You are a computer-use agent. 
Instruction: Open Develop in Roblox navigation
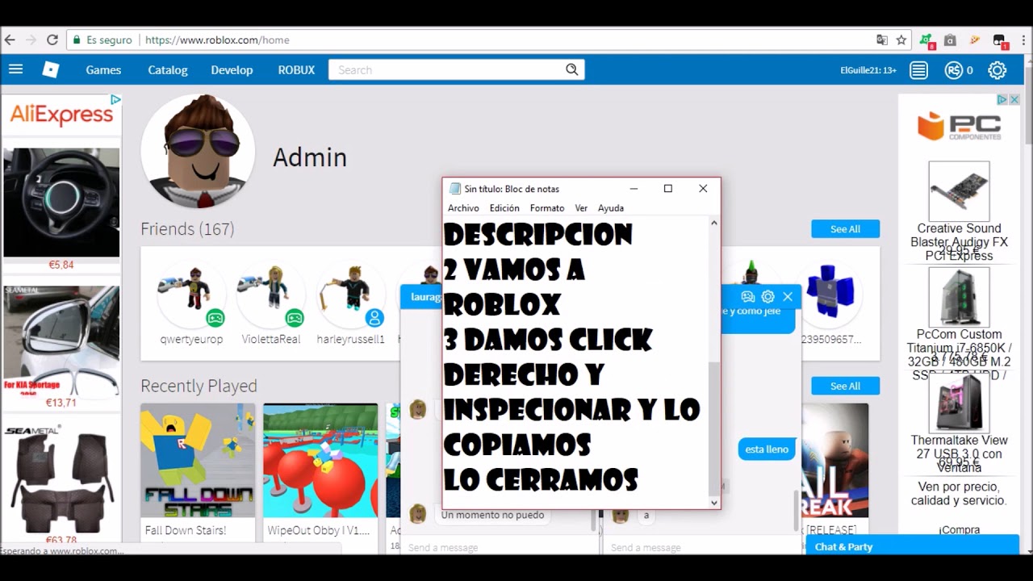pyautogui.click(x=232, y=70)
